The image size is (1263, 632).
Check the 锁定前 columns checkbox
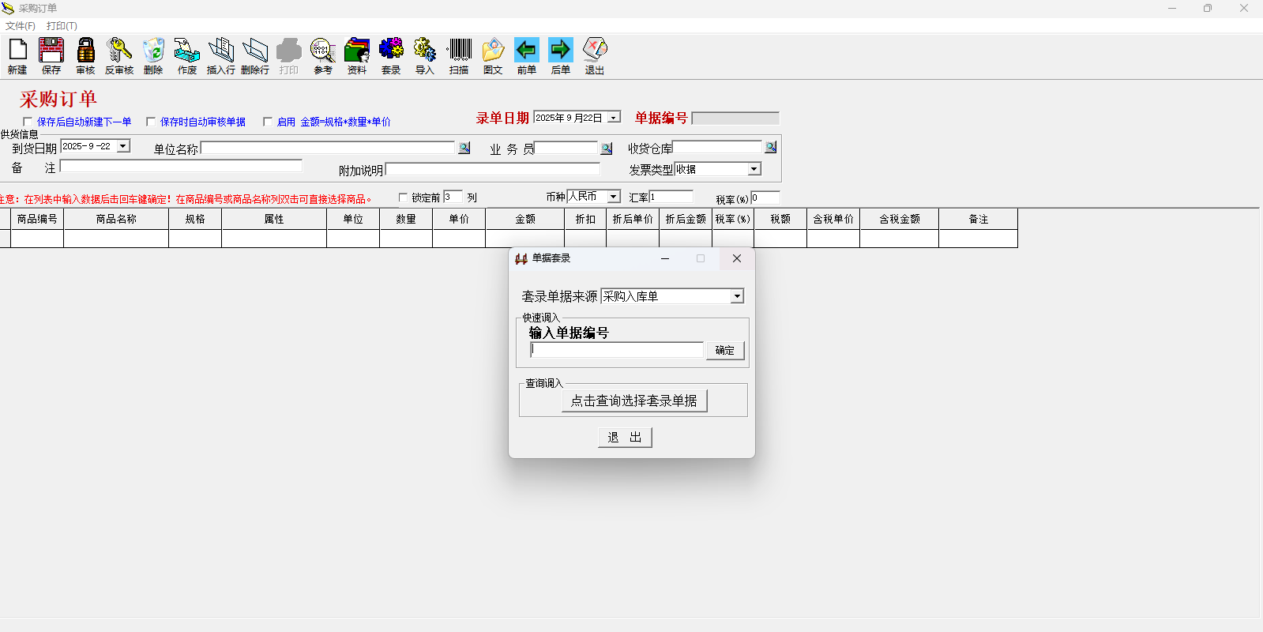pos(403,197)
